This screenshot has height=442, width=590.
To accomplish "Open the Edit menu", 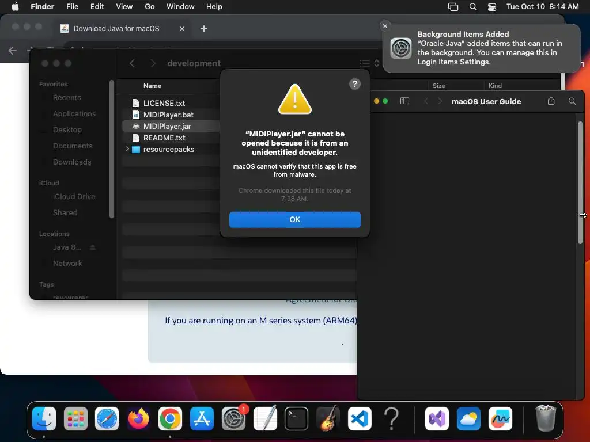I will point(97,7).
